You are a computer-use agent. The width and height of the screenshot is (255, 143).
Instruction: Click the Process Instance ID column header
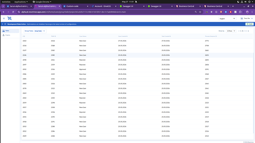pos(211,36)
